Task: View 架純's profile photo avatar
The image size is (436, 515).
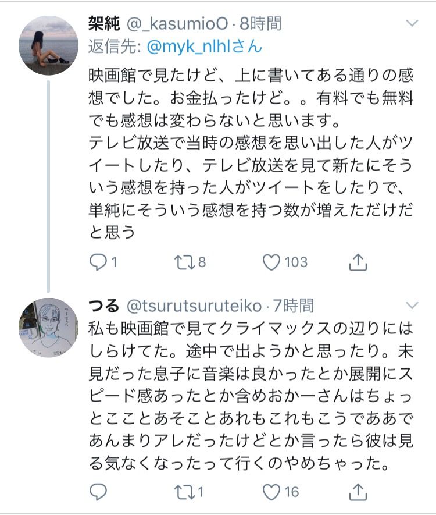Action: 49,45
